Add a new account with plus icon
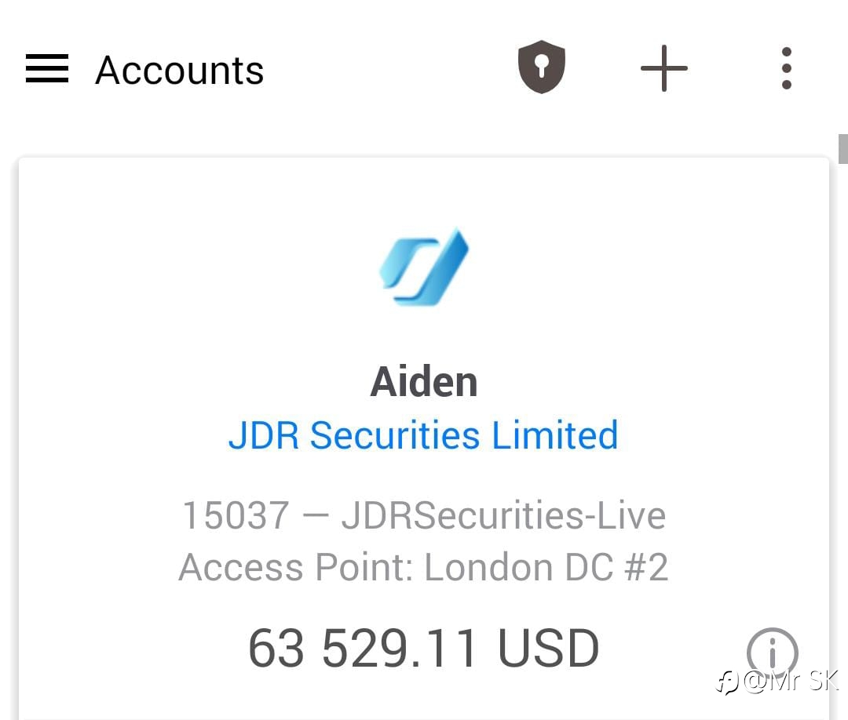Viewport: 848px width, 720px height. 663,68
